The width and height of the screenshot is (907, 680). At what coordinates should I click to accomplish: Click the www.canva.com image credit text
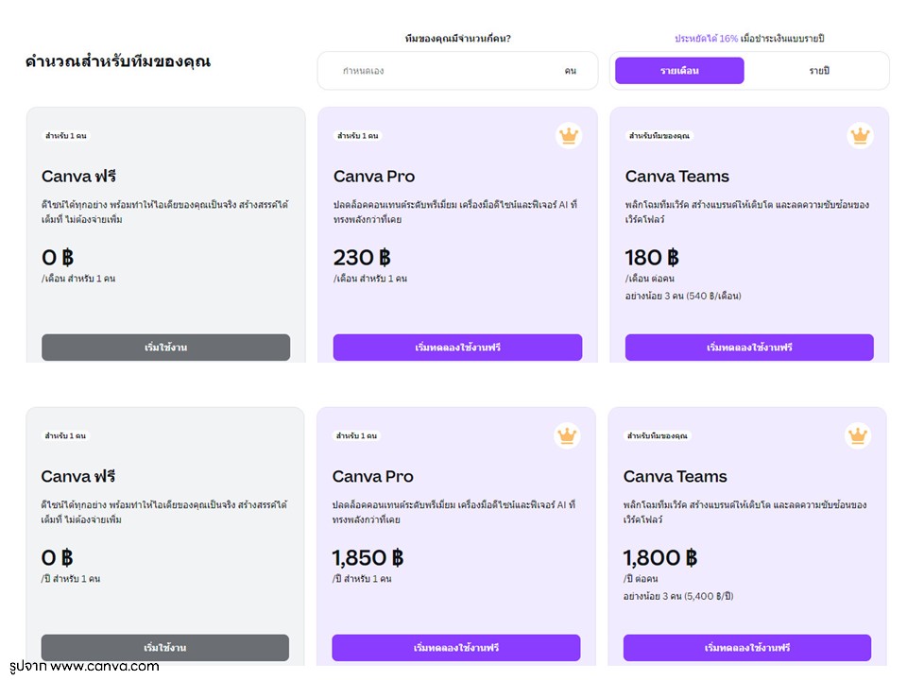104,667
